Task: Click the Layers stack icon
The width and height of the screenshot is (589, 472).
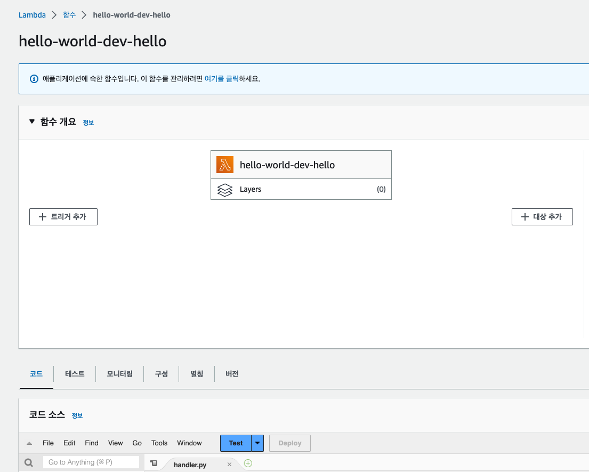Action: (225, 190)
